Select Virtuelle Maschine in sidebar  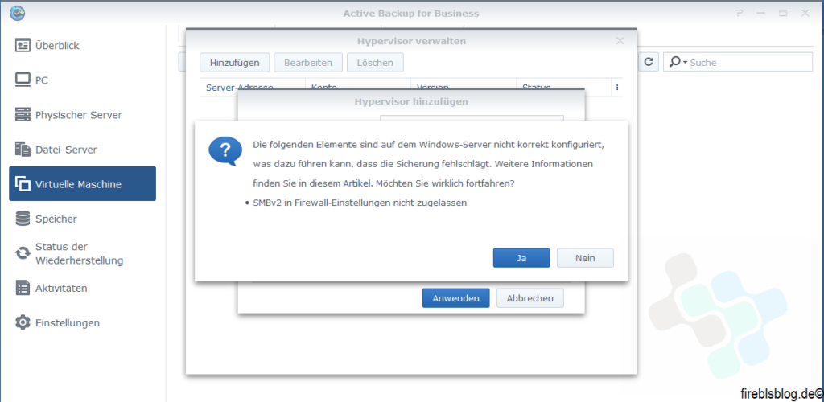(x=83, y=183)
